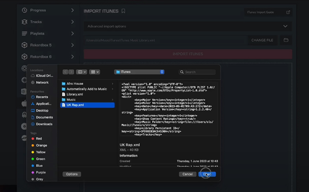Screen dimensions: 309x192
Task: Go forward in file dialog
Action: point(71,72)
